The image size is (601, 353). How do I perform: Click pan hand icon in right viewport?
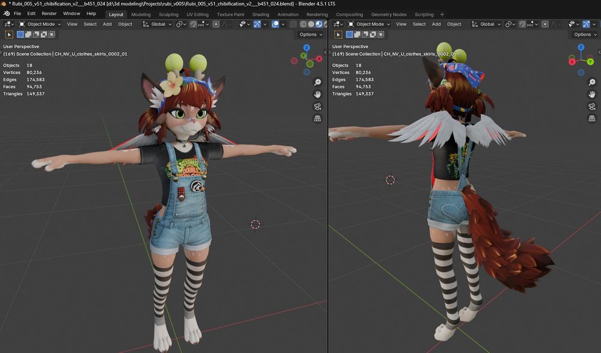592,94
